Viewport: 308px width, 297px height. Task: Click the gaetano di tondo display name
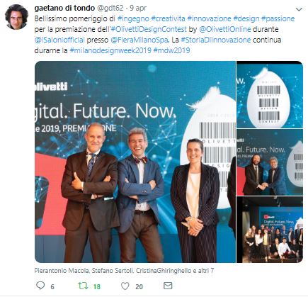pos(64,8)
